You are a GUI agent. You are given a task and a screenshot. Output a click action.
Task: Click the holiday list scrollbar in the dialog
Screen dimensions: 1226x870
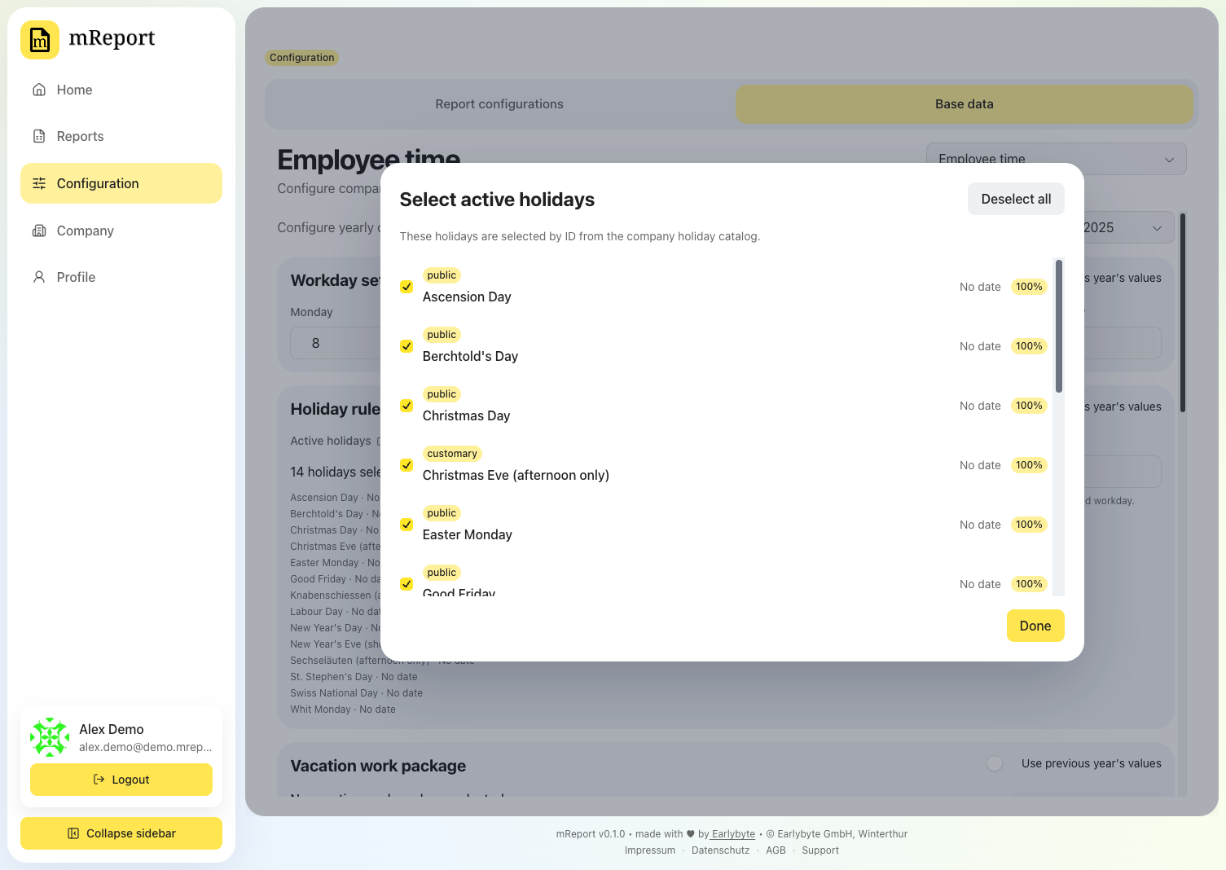(1059, 326)
